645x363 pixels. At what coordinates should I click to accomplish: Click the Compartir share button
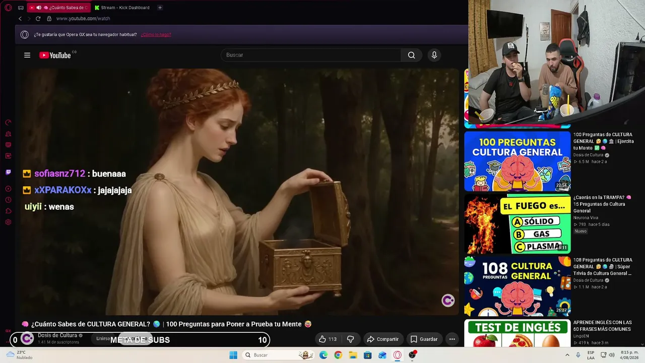click(382, 339)
